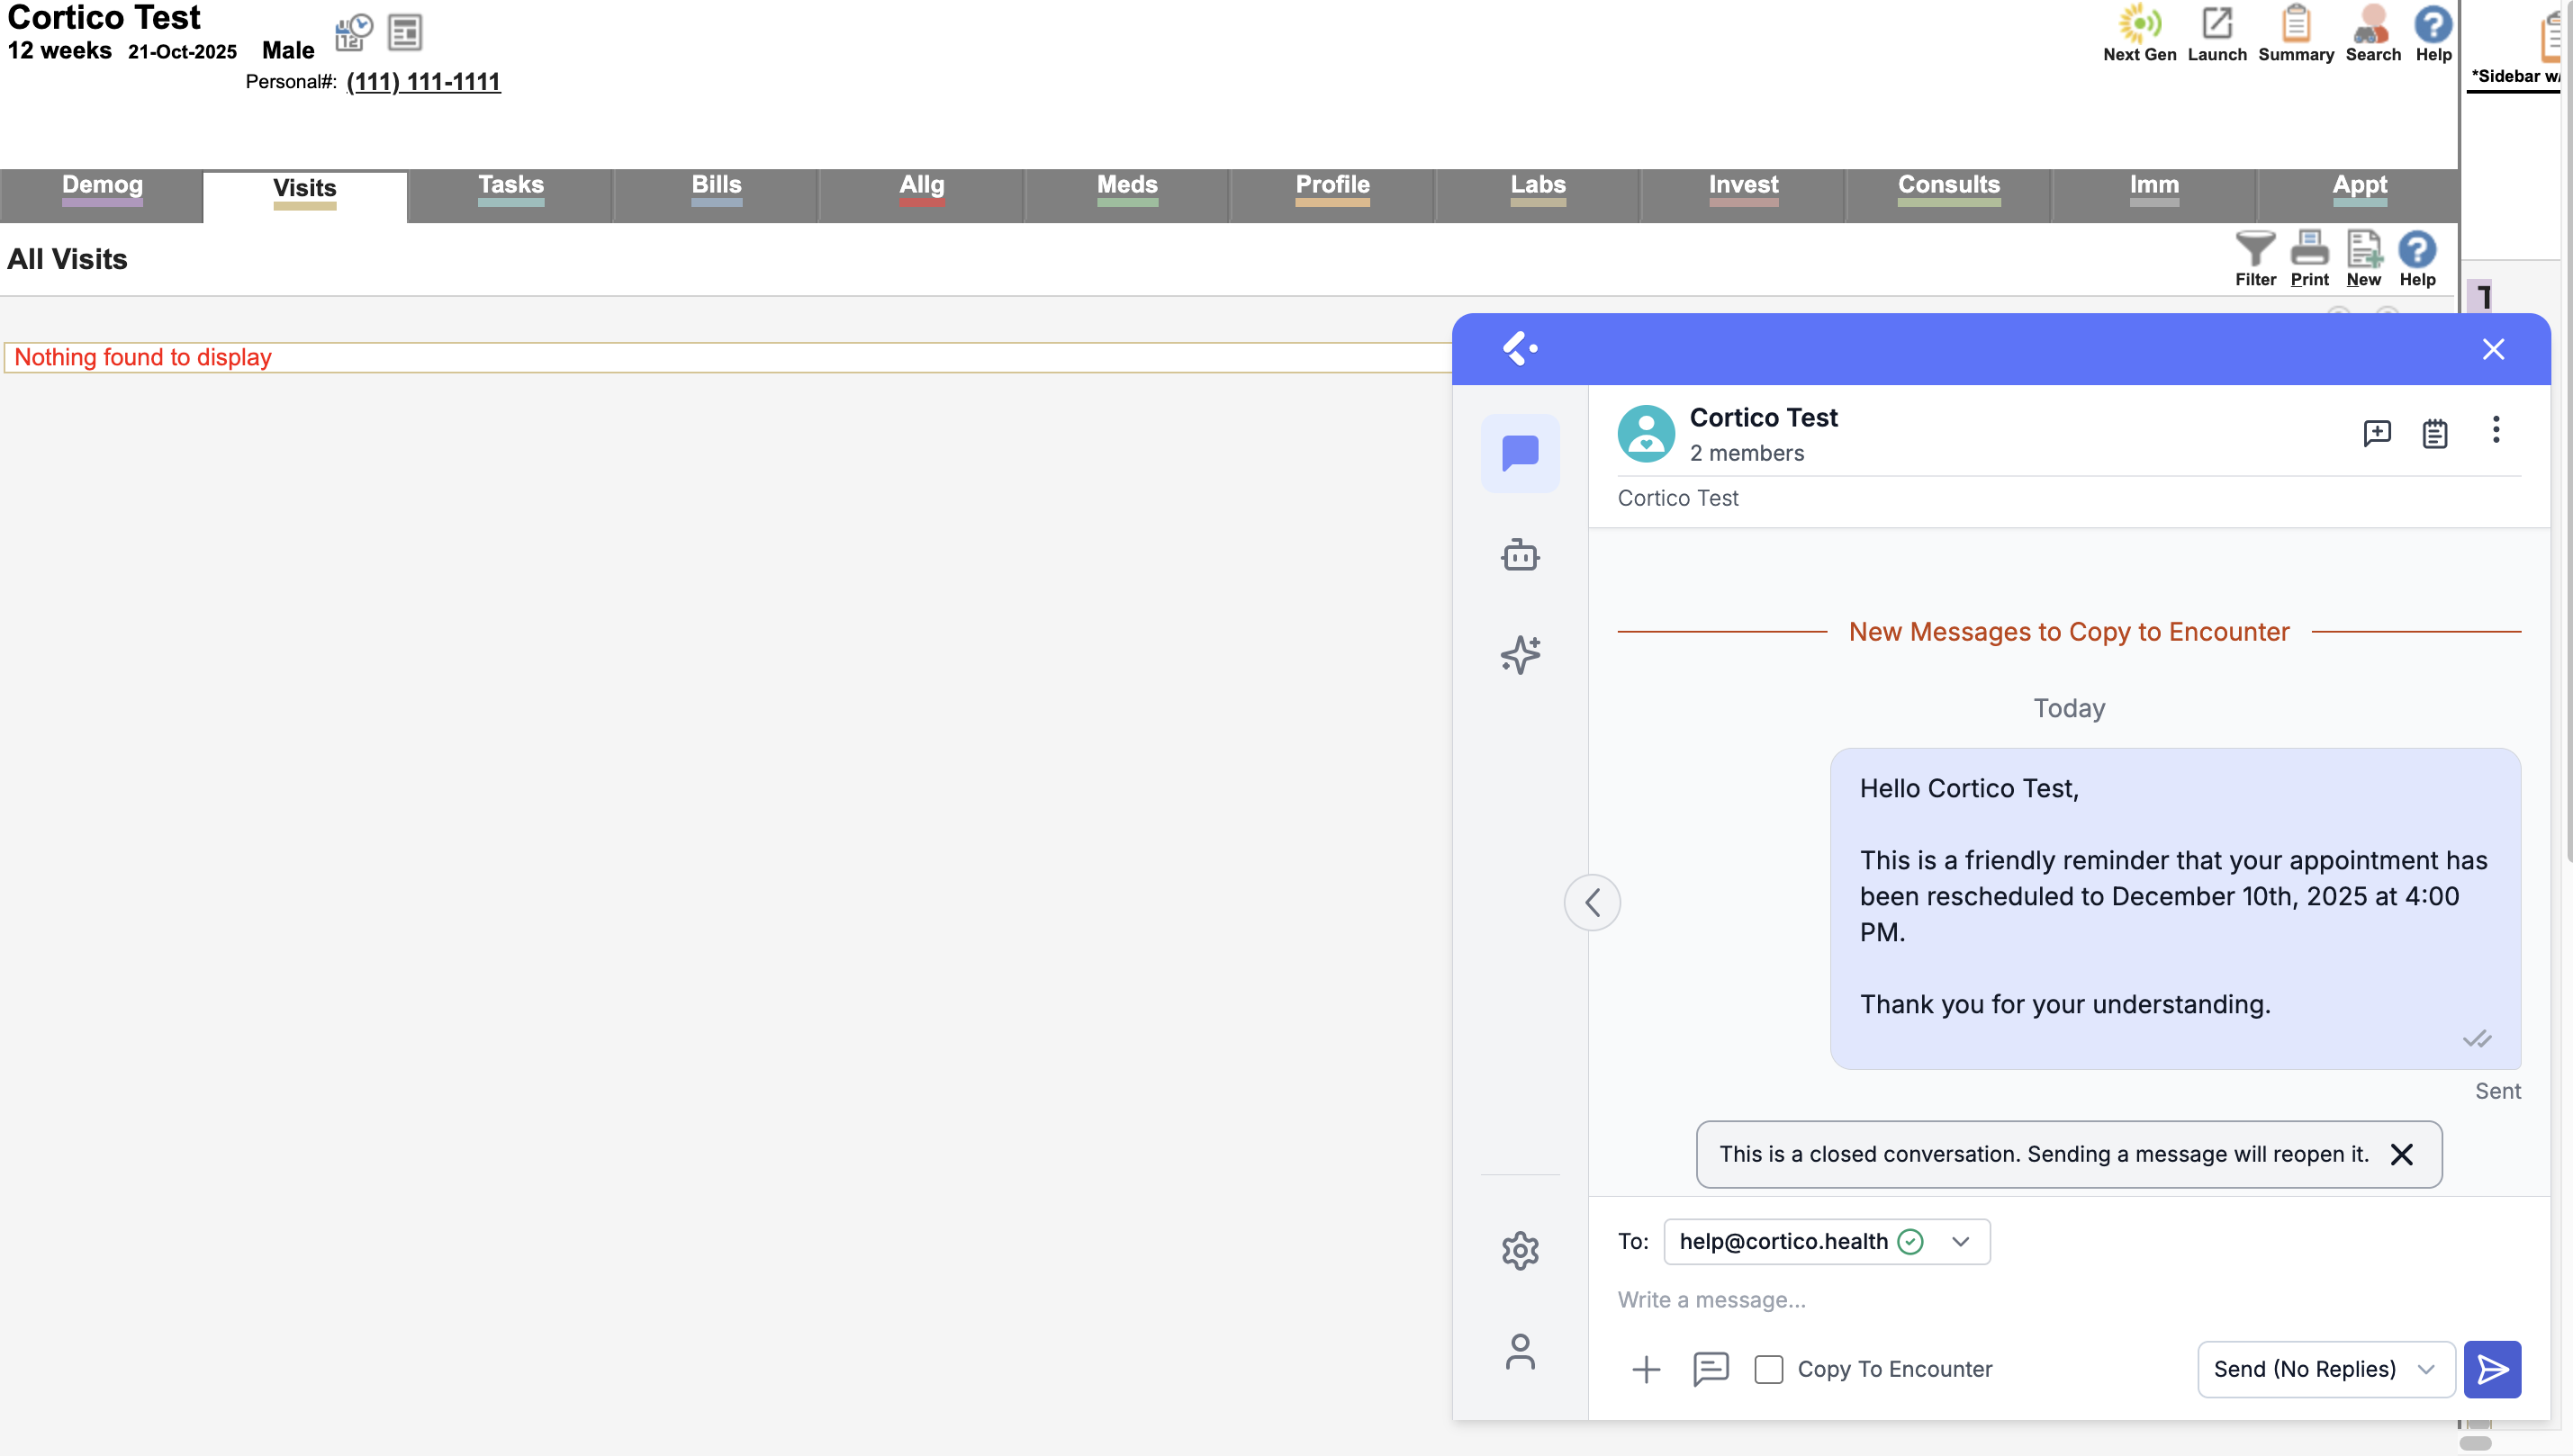
Task: Open Cortico settings gear
Action: (x=1520, y=1250)
